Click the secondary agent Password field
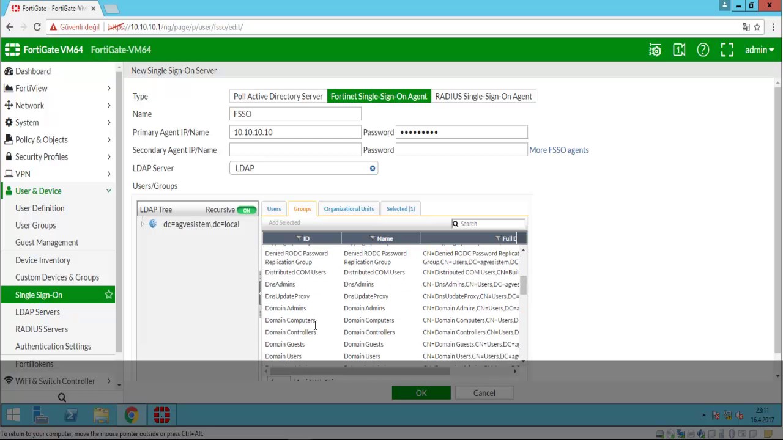 pyautogui.click(x=462, y=150)
